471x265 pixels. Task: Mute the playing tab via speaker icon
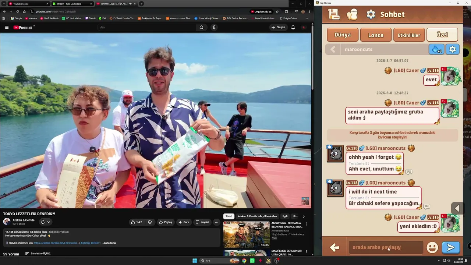coord(130,4)
